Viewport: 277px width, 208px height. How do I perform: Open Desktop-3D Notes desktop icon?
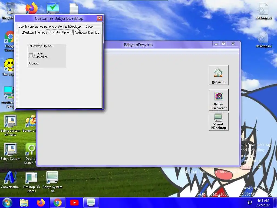pyautogui.click(x=31, y=182)
